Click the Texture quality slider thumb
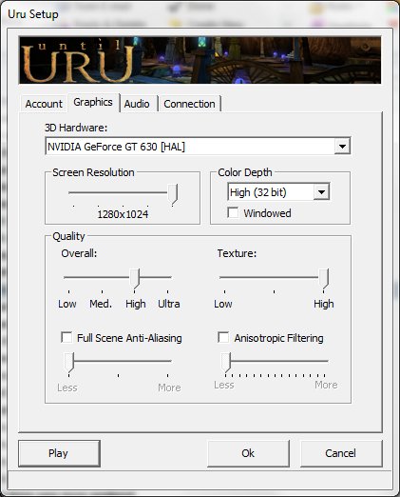Screen dimensions: 400x497 [x=324, y=278]
